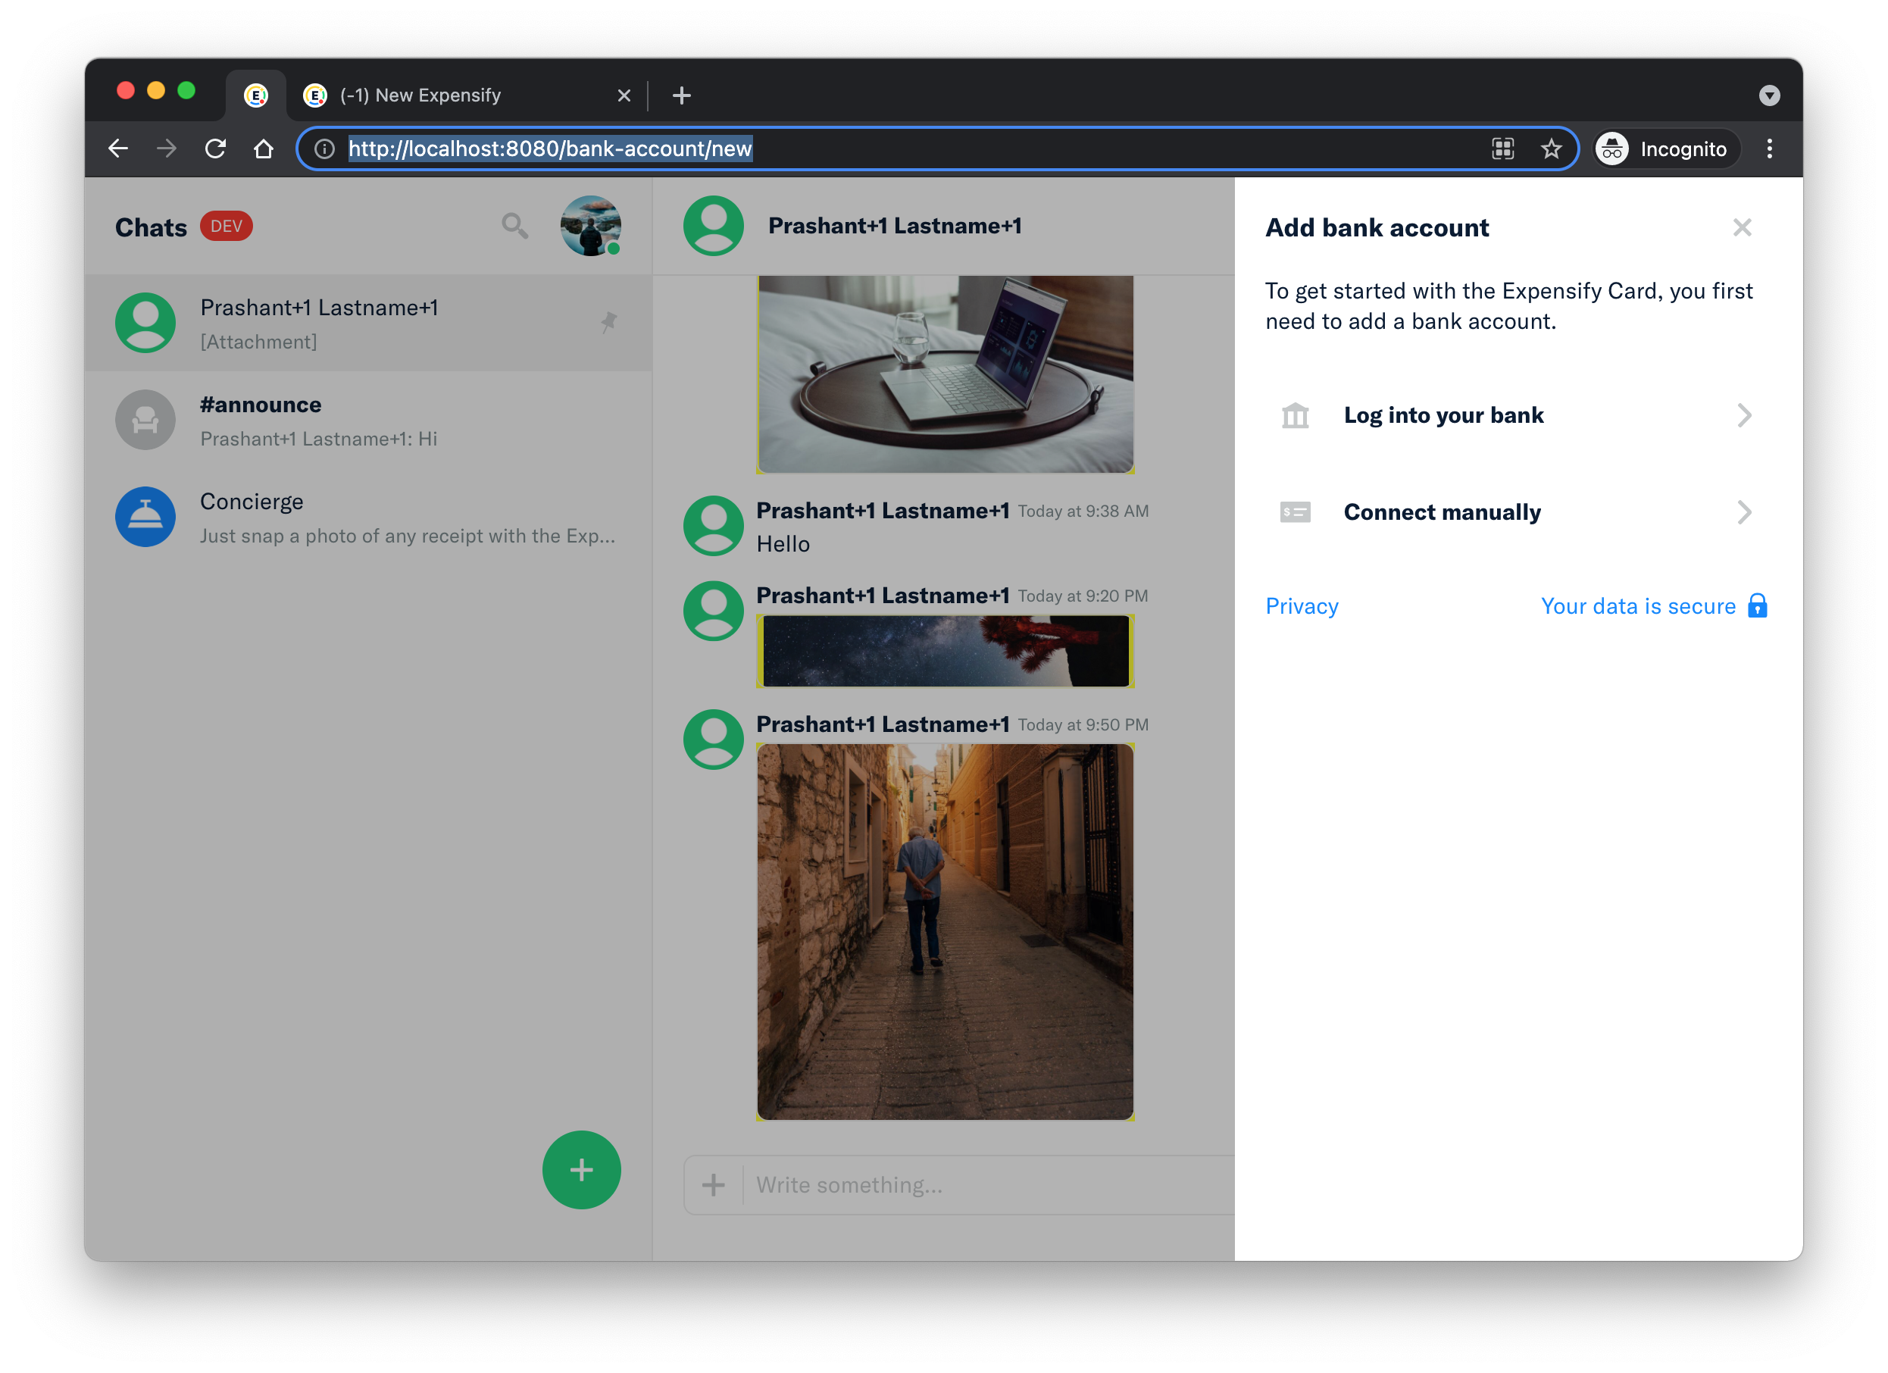Bookmark page with the star icon
Image resolution: width=1888 pixels, height=1373 pixels.
click(x=1551, y=149)
